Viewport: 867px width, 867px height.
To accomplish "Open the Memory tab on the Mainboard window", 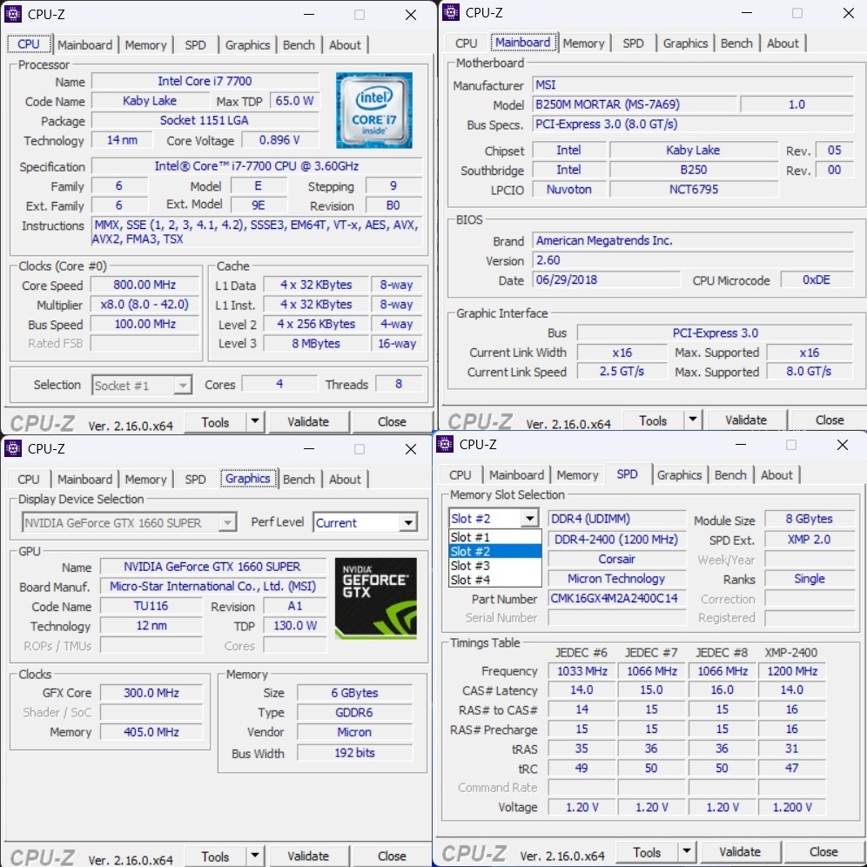I will pos(584,42).
